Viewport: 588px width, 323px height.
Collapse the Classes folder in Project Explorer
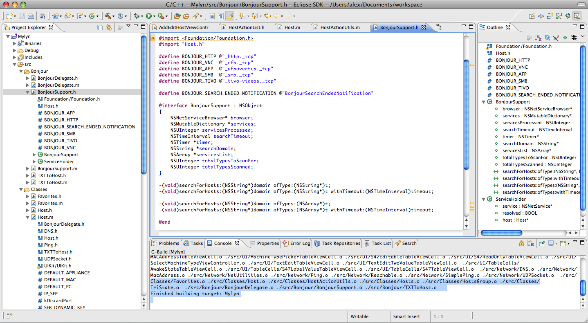tap(21, 189)
